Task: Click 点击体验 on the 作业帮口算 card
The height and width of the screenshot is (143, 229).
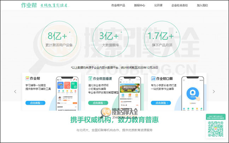Action: tap(161, 103)
